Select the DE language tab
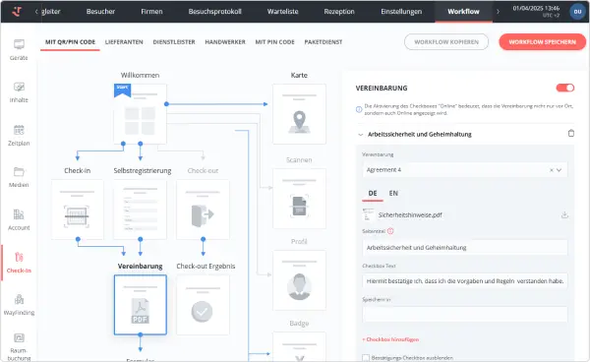This screenshot has height=362, width=590. [373, 194]
